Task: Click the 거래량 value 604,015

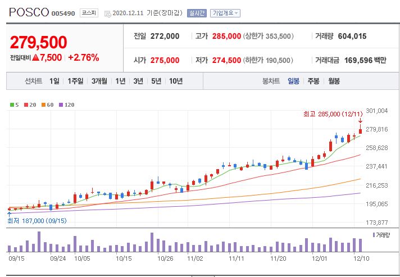Action: 352,36
